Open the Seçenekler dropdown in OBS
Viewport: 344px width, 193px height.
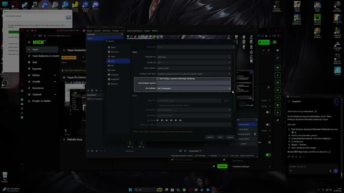point(195,151)
